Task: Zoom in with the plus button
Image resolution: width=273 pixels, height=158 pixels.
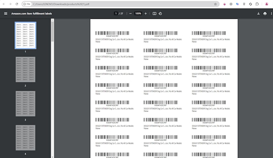Action: click(x=146, y=13)
